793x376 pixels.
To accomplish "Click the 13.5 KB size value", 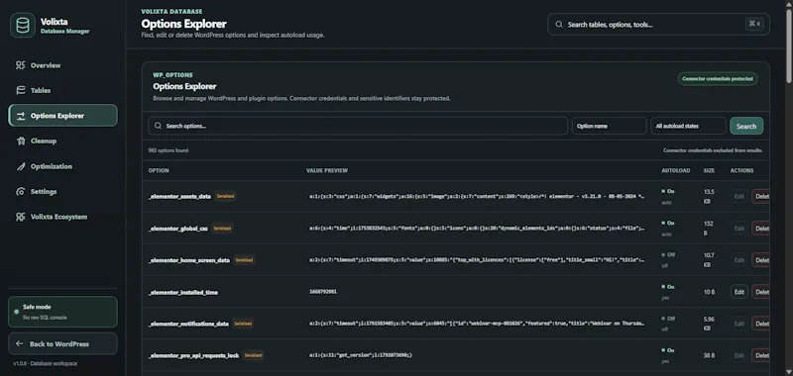I will [709, 196].
